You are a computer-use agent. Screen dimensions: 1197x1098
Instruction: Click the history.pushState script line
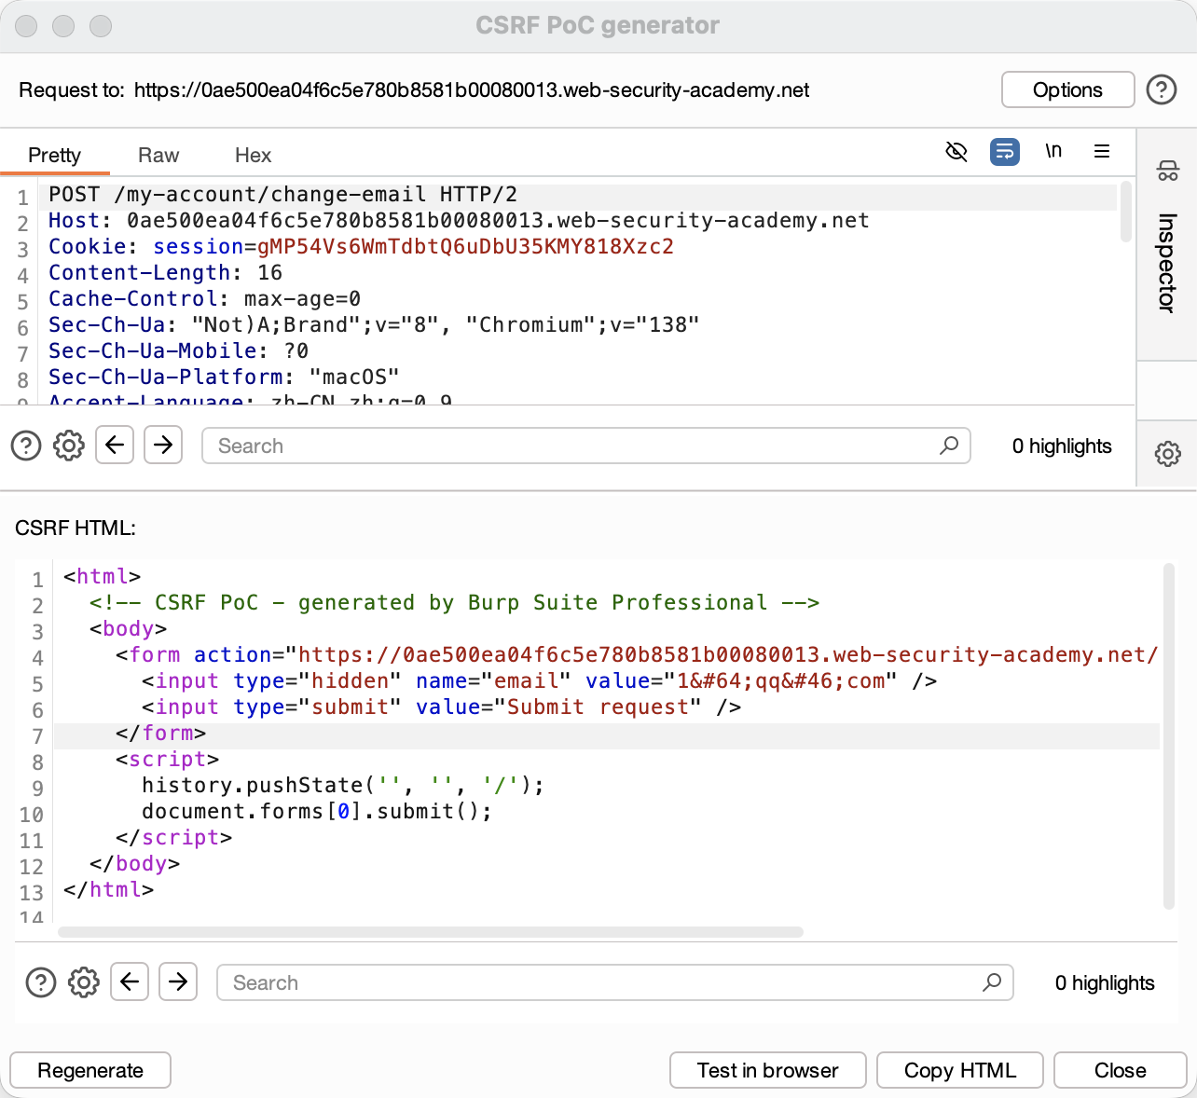point(342,786)
